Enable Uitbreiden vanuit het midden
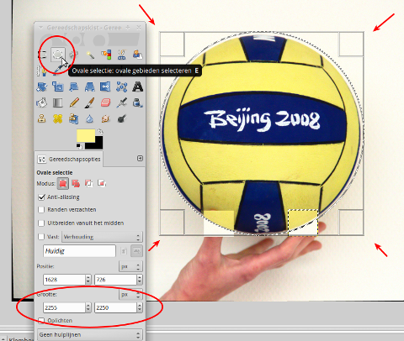Image resolution: width=404 pixels, height=341 pixels. tap(41, 223)
